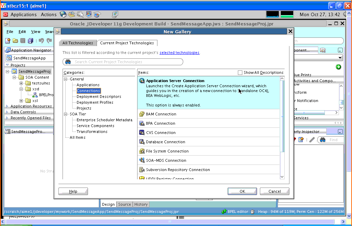Open the File menu
The image size is (352, 226).
(10, 32)
